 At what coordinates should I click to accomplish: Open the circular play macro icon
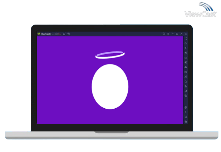(186, 62)
